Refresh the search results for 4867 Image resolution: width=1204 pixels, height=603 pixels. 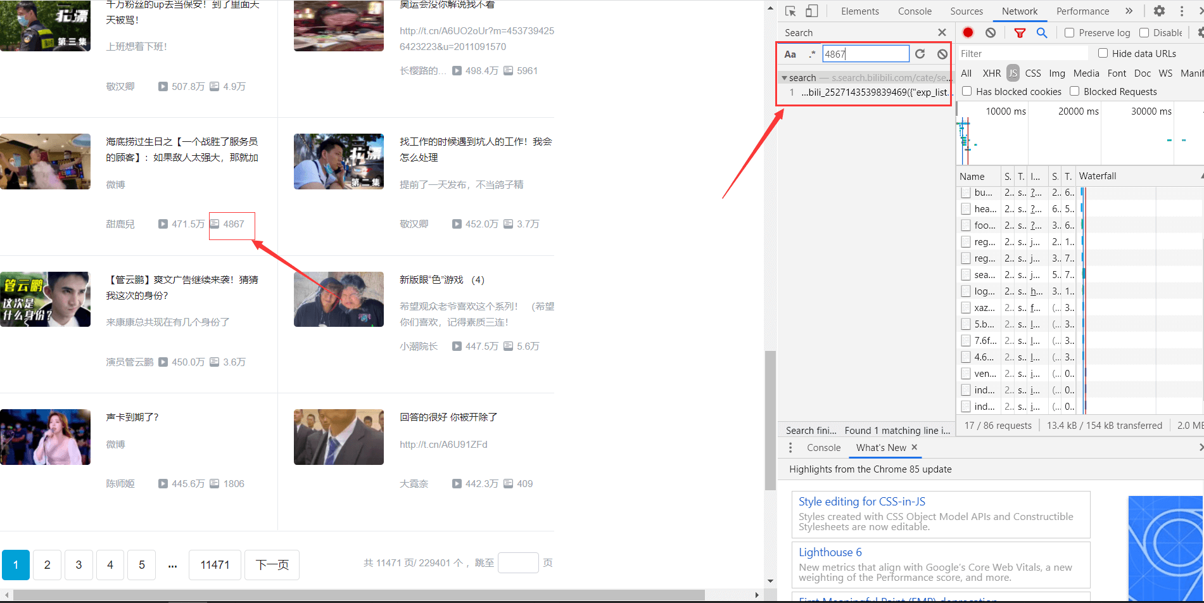pyautogui.click(x=920, y=54)
